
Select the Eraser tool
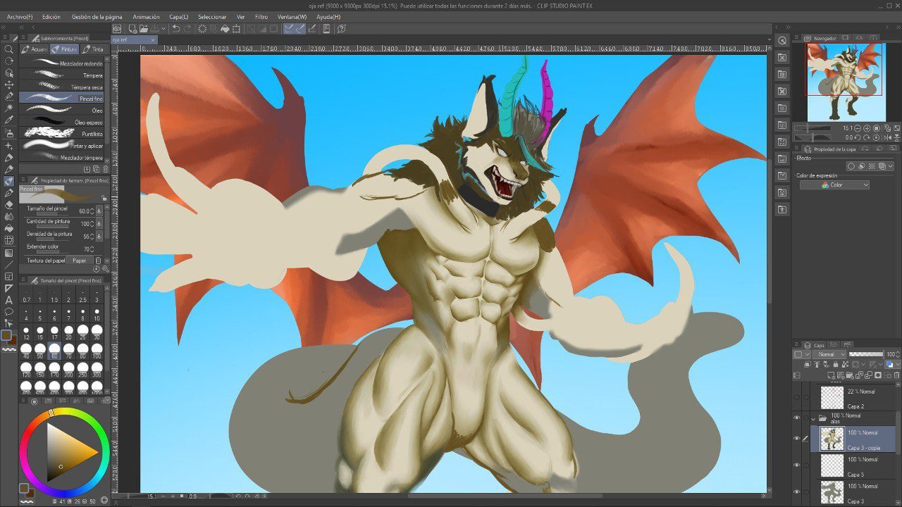click(x=9, y=204)
